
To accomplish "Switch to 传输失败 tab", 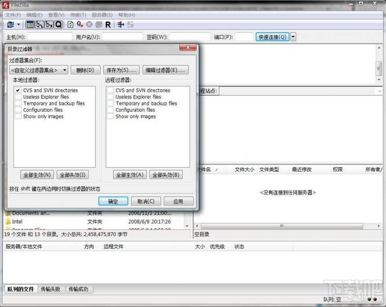I will coord(51,289).
